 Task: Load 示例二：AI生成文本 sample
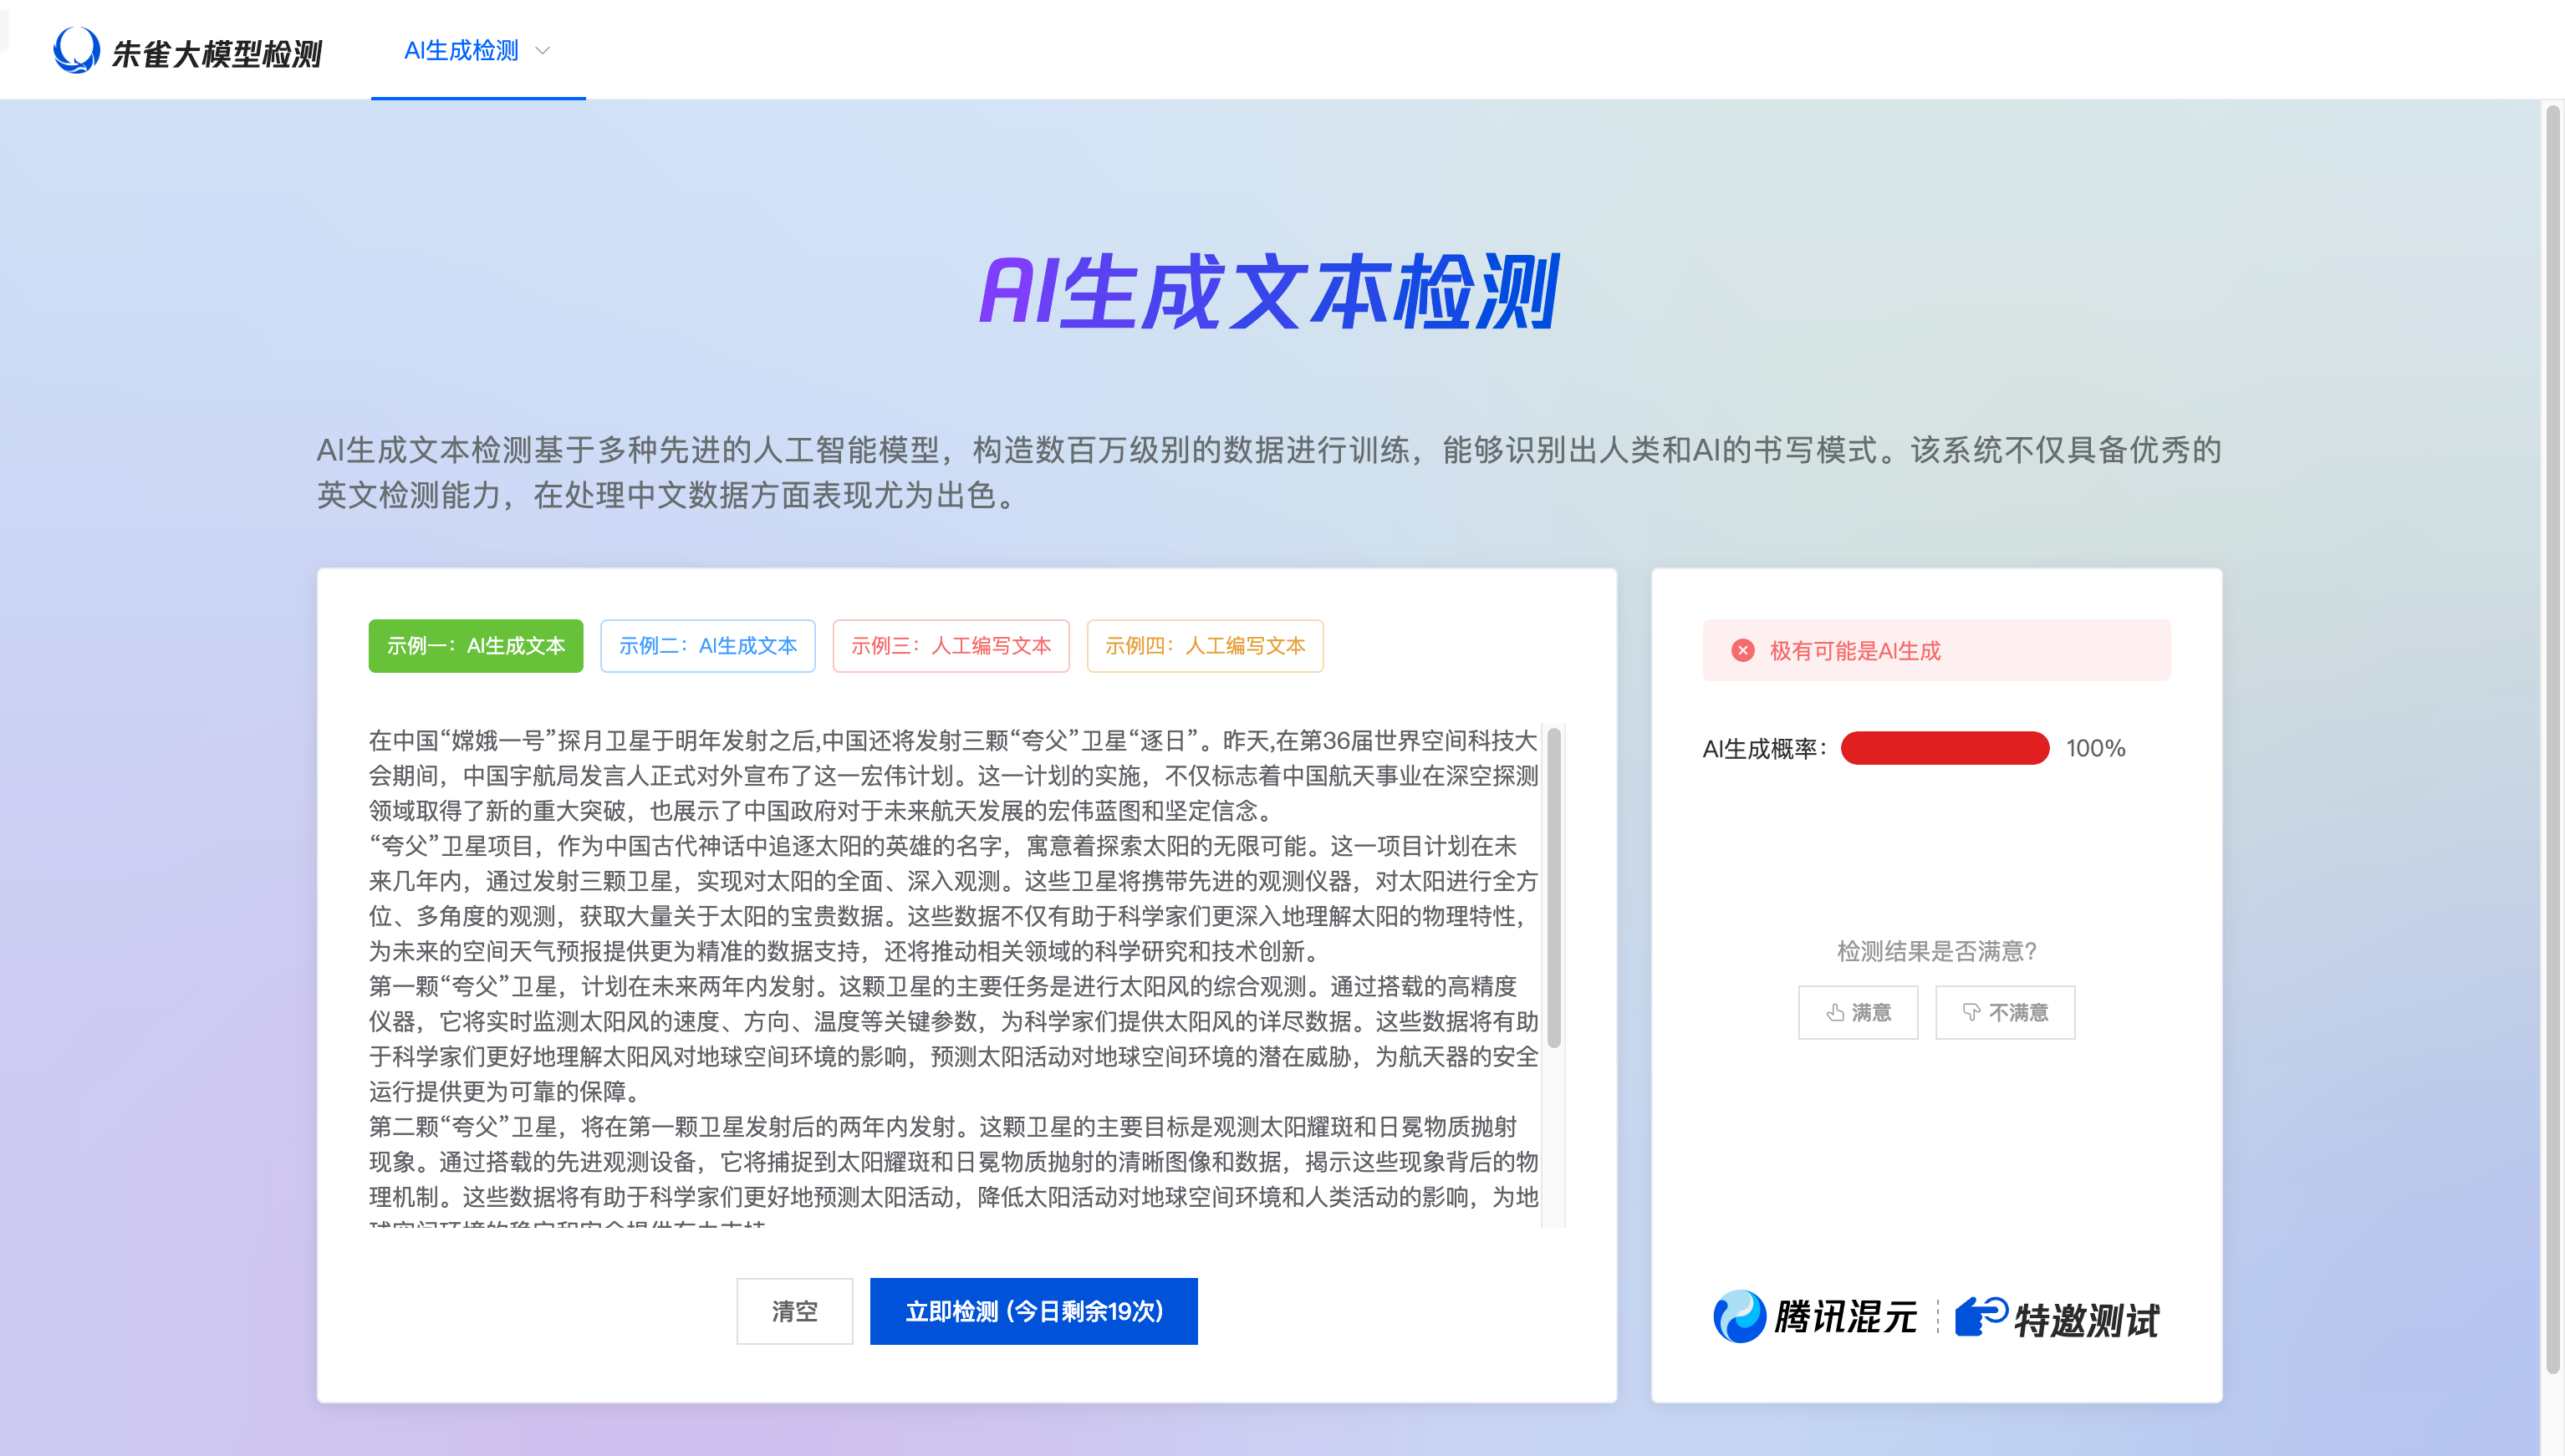pyautogui.click(x=707, y=646)
